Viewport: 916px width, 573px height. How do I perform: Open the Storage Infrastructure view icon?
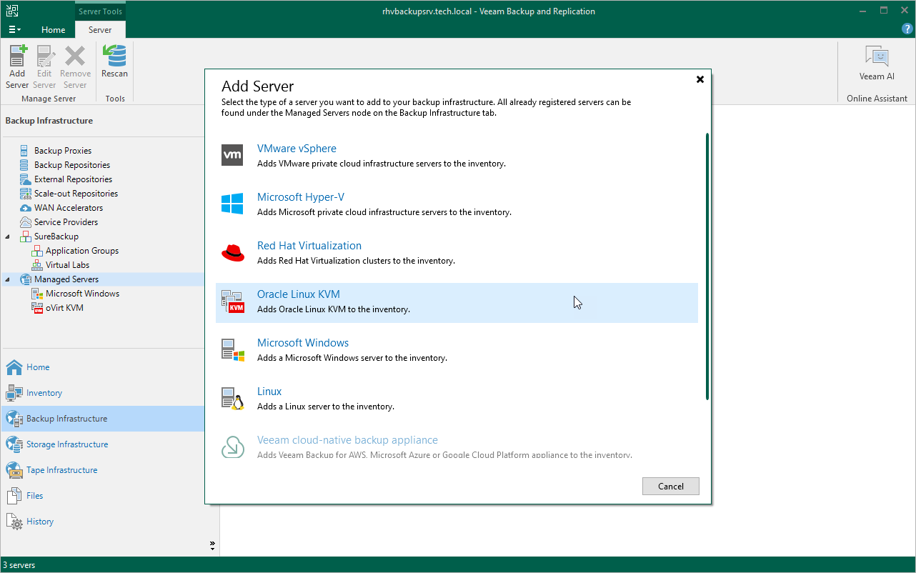point(14,444)
